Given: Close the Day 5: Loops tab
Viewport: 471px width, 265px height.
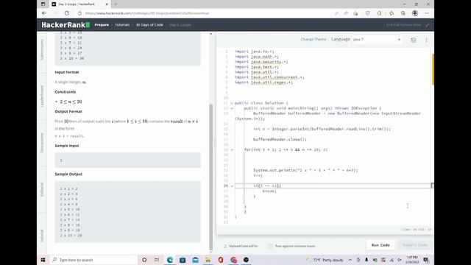Looking at the screenshot, I should tap(107, 4).
